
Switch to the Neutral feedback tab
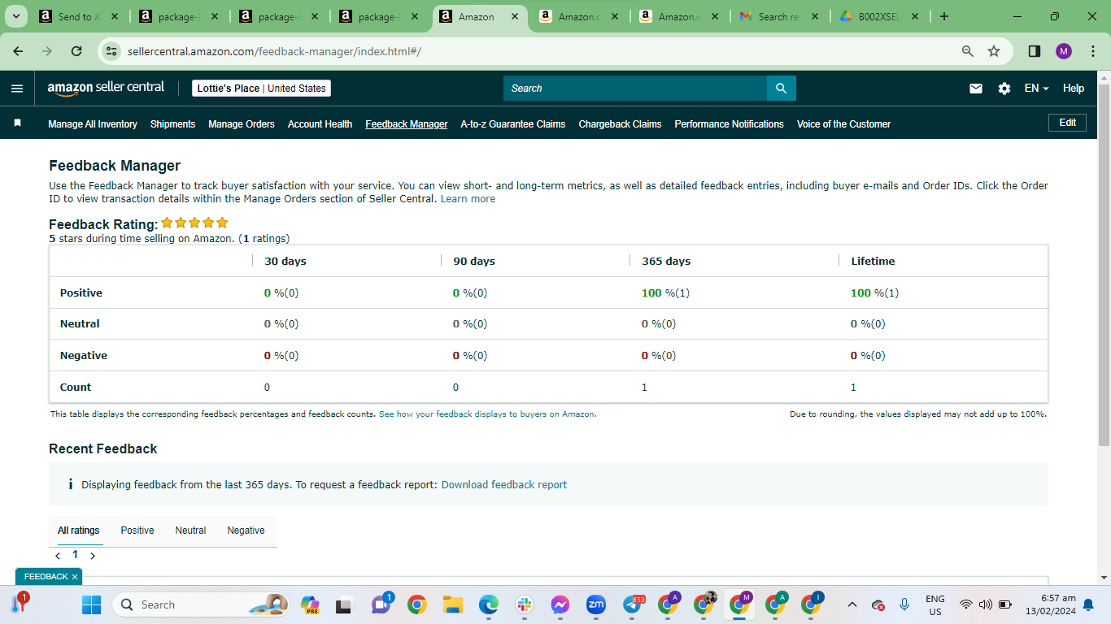click(190, 531)
